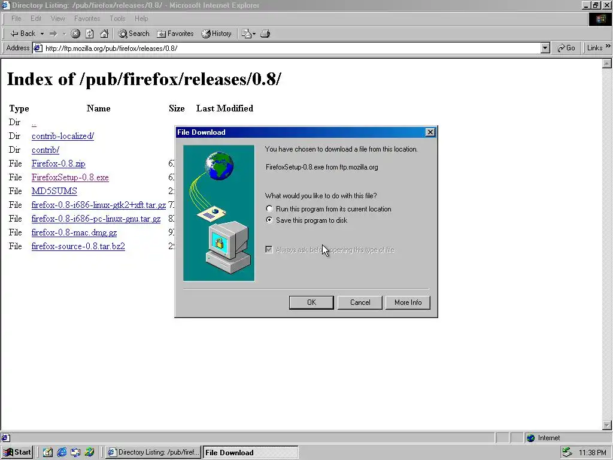Cancel the File Download dialog
Image resolution: width=613 pixels, height=460 pixels.
[360, 302]
